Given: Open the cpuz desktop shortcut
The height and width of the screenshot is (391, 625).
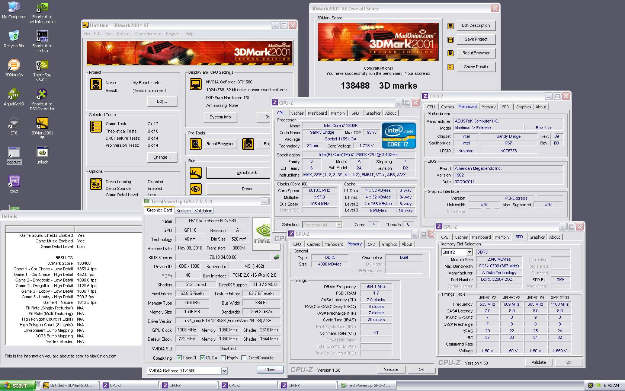Looking at the screenshot, I should click(x=14, y=184).
